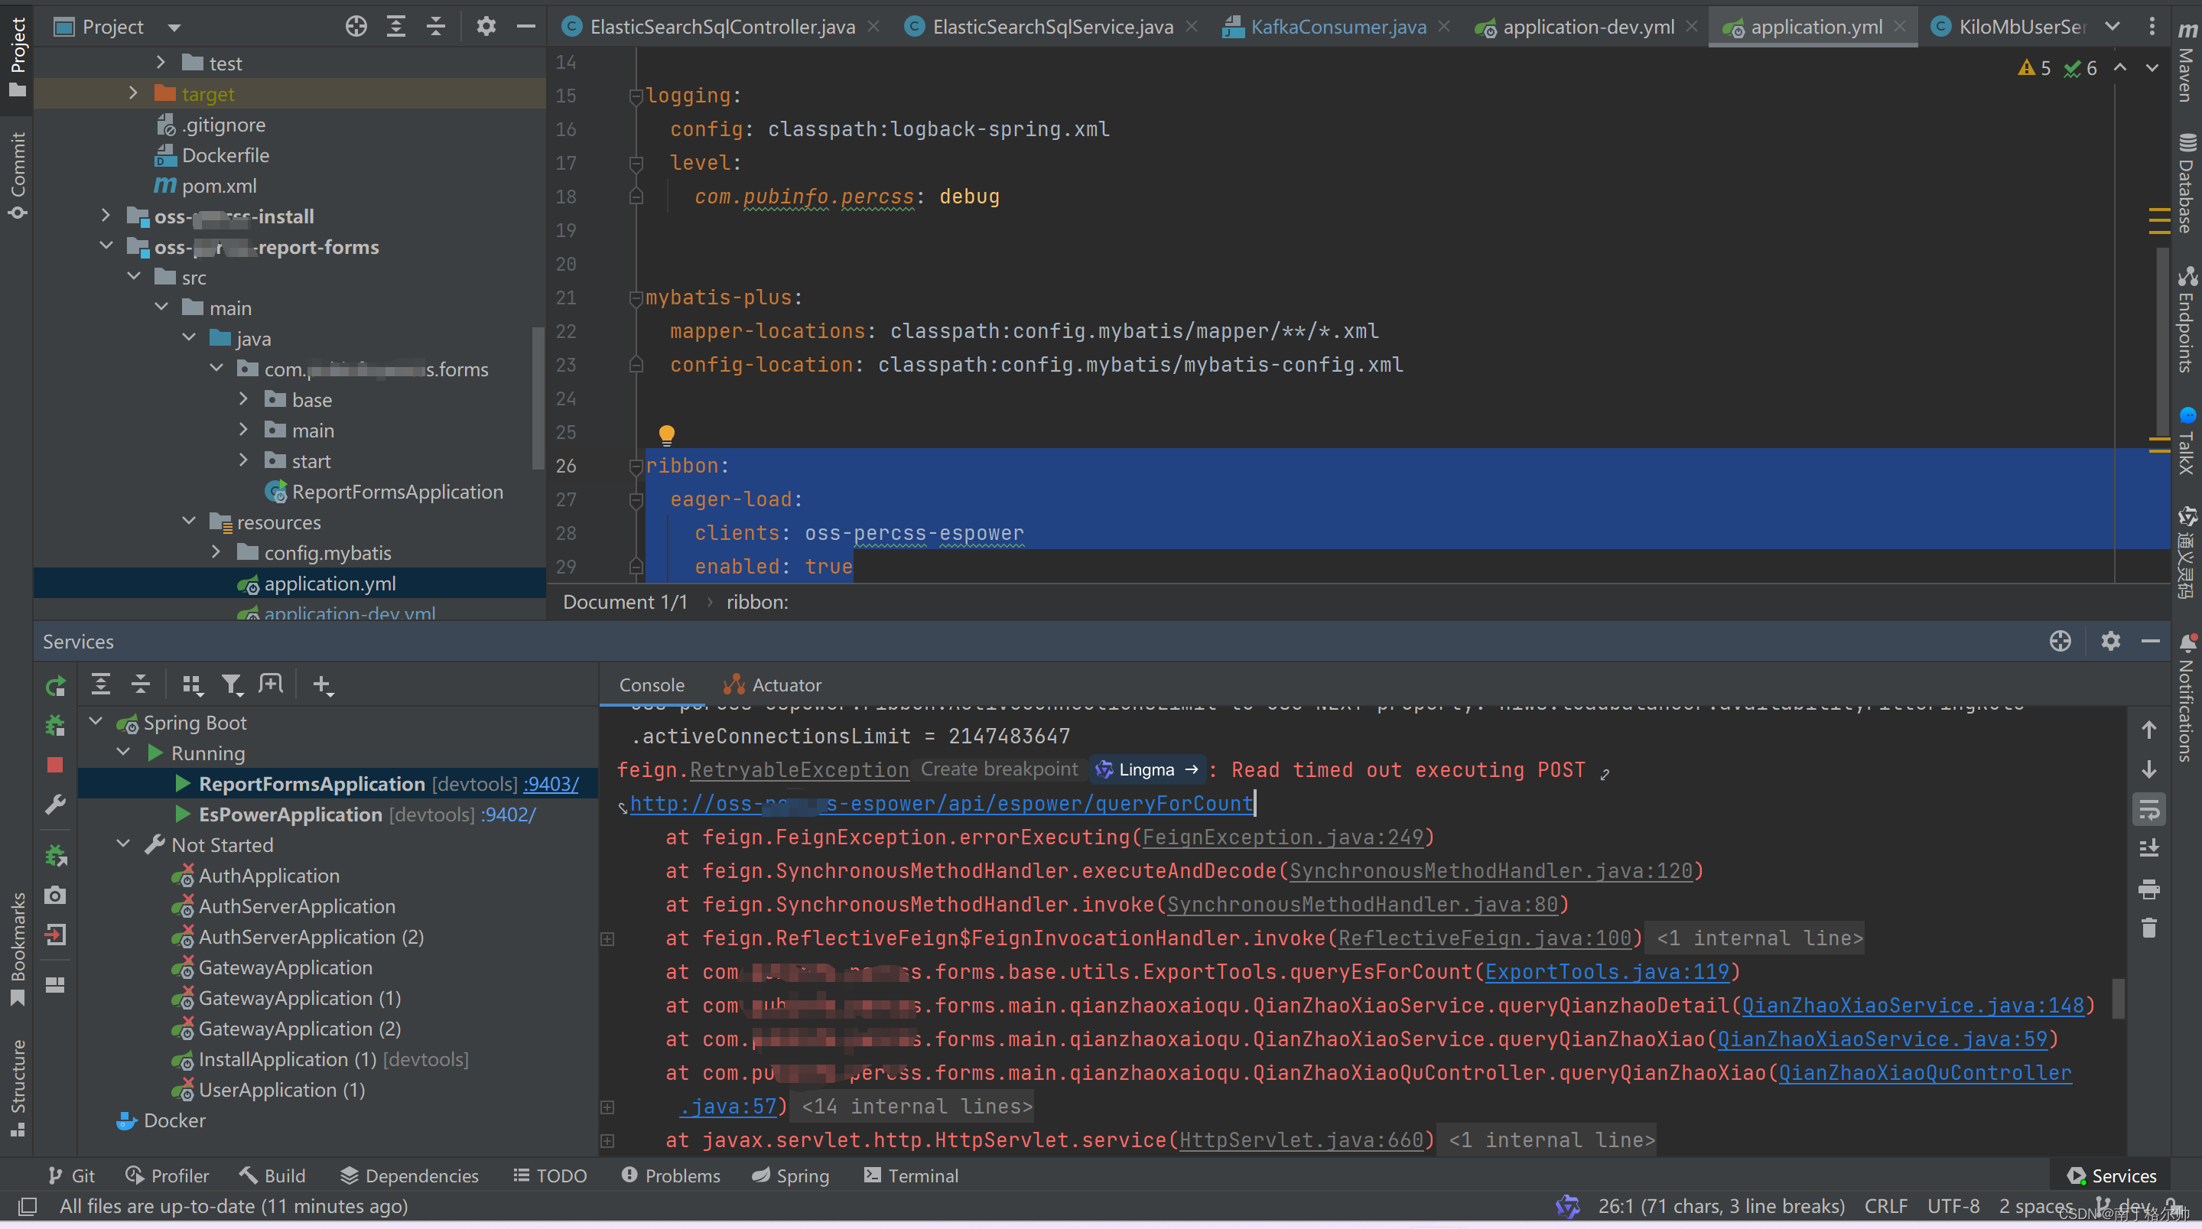
Task: Click the filter icon in Services toolbar
Action: click(232, 684)
